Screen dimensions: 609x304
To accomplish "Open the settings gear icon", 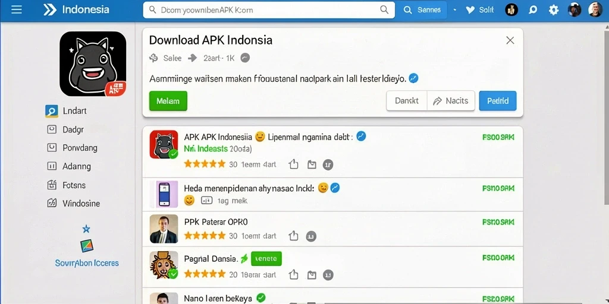I will click(x=554, y=9).
